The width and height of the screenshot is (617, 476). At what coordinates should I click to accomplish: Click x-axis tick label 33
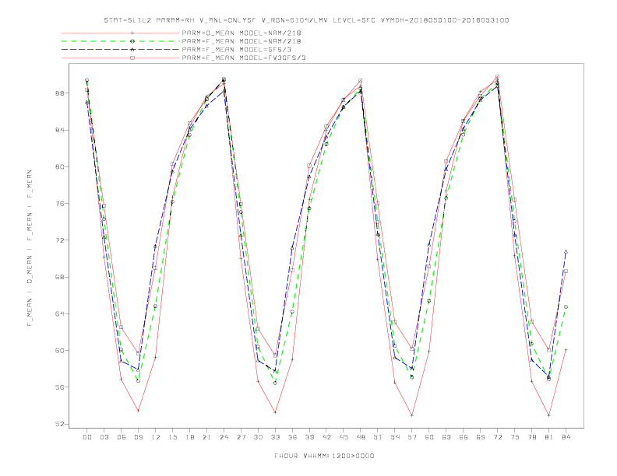click(275, 437)
